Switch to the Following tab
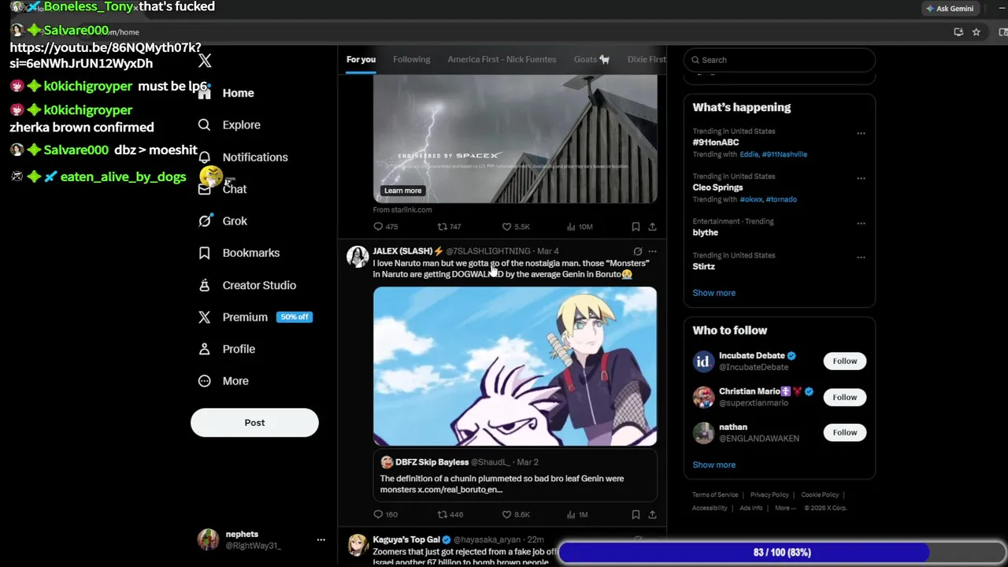 [x=412, y=59]
